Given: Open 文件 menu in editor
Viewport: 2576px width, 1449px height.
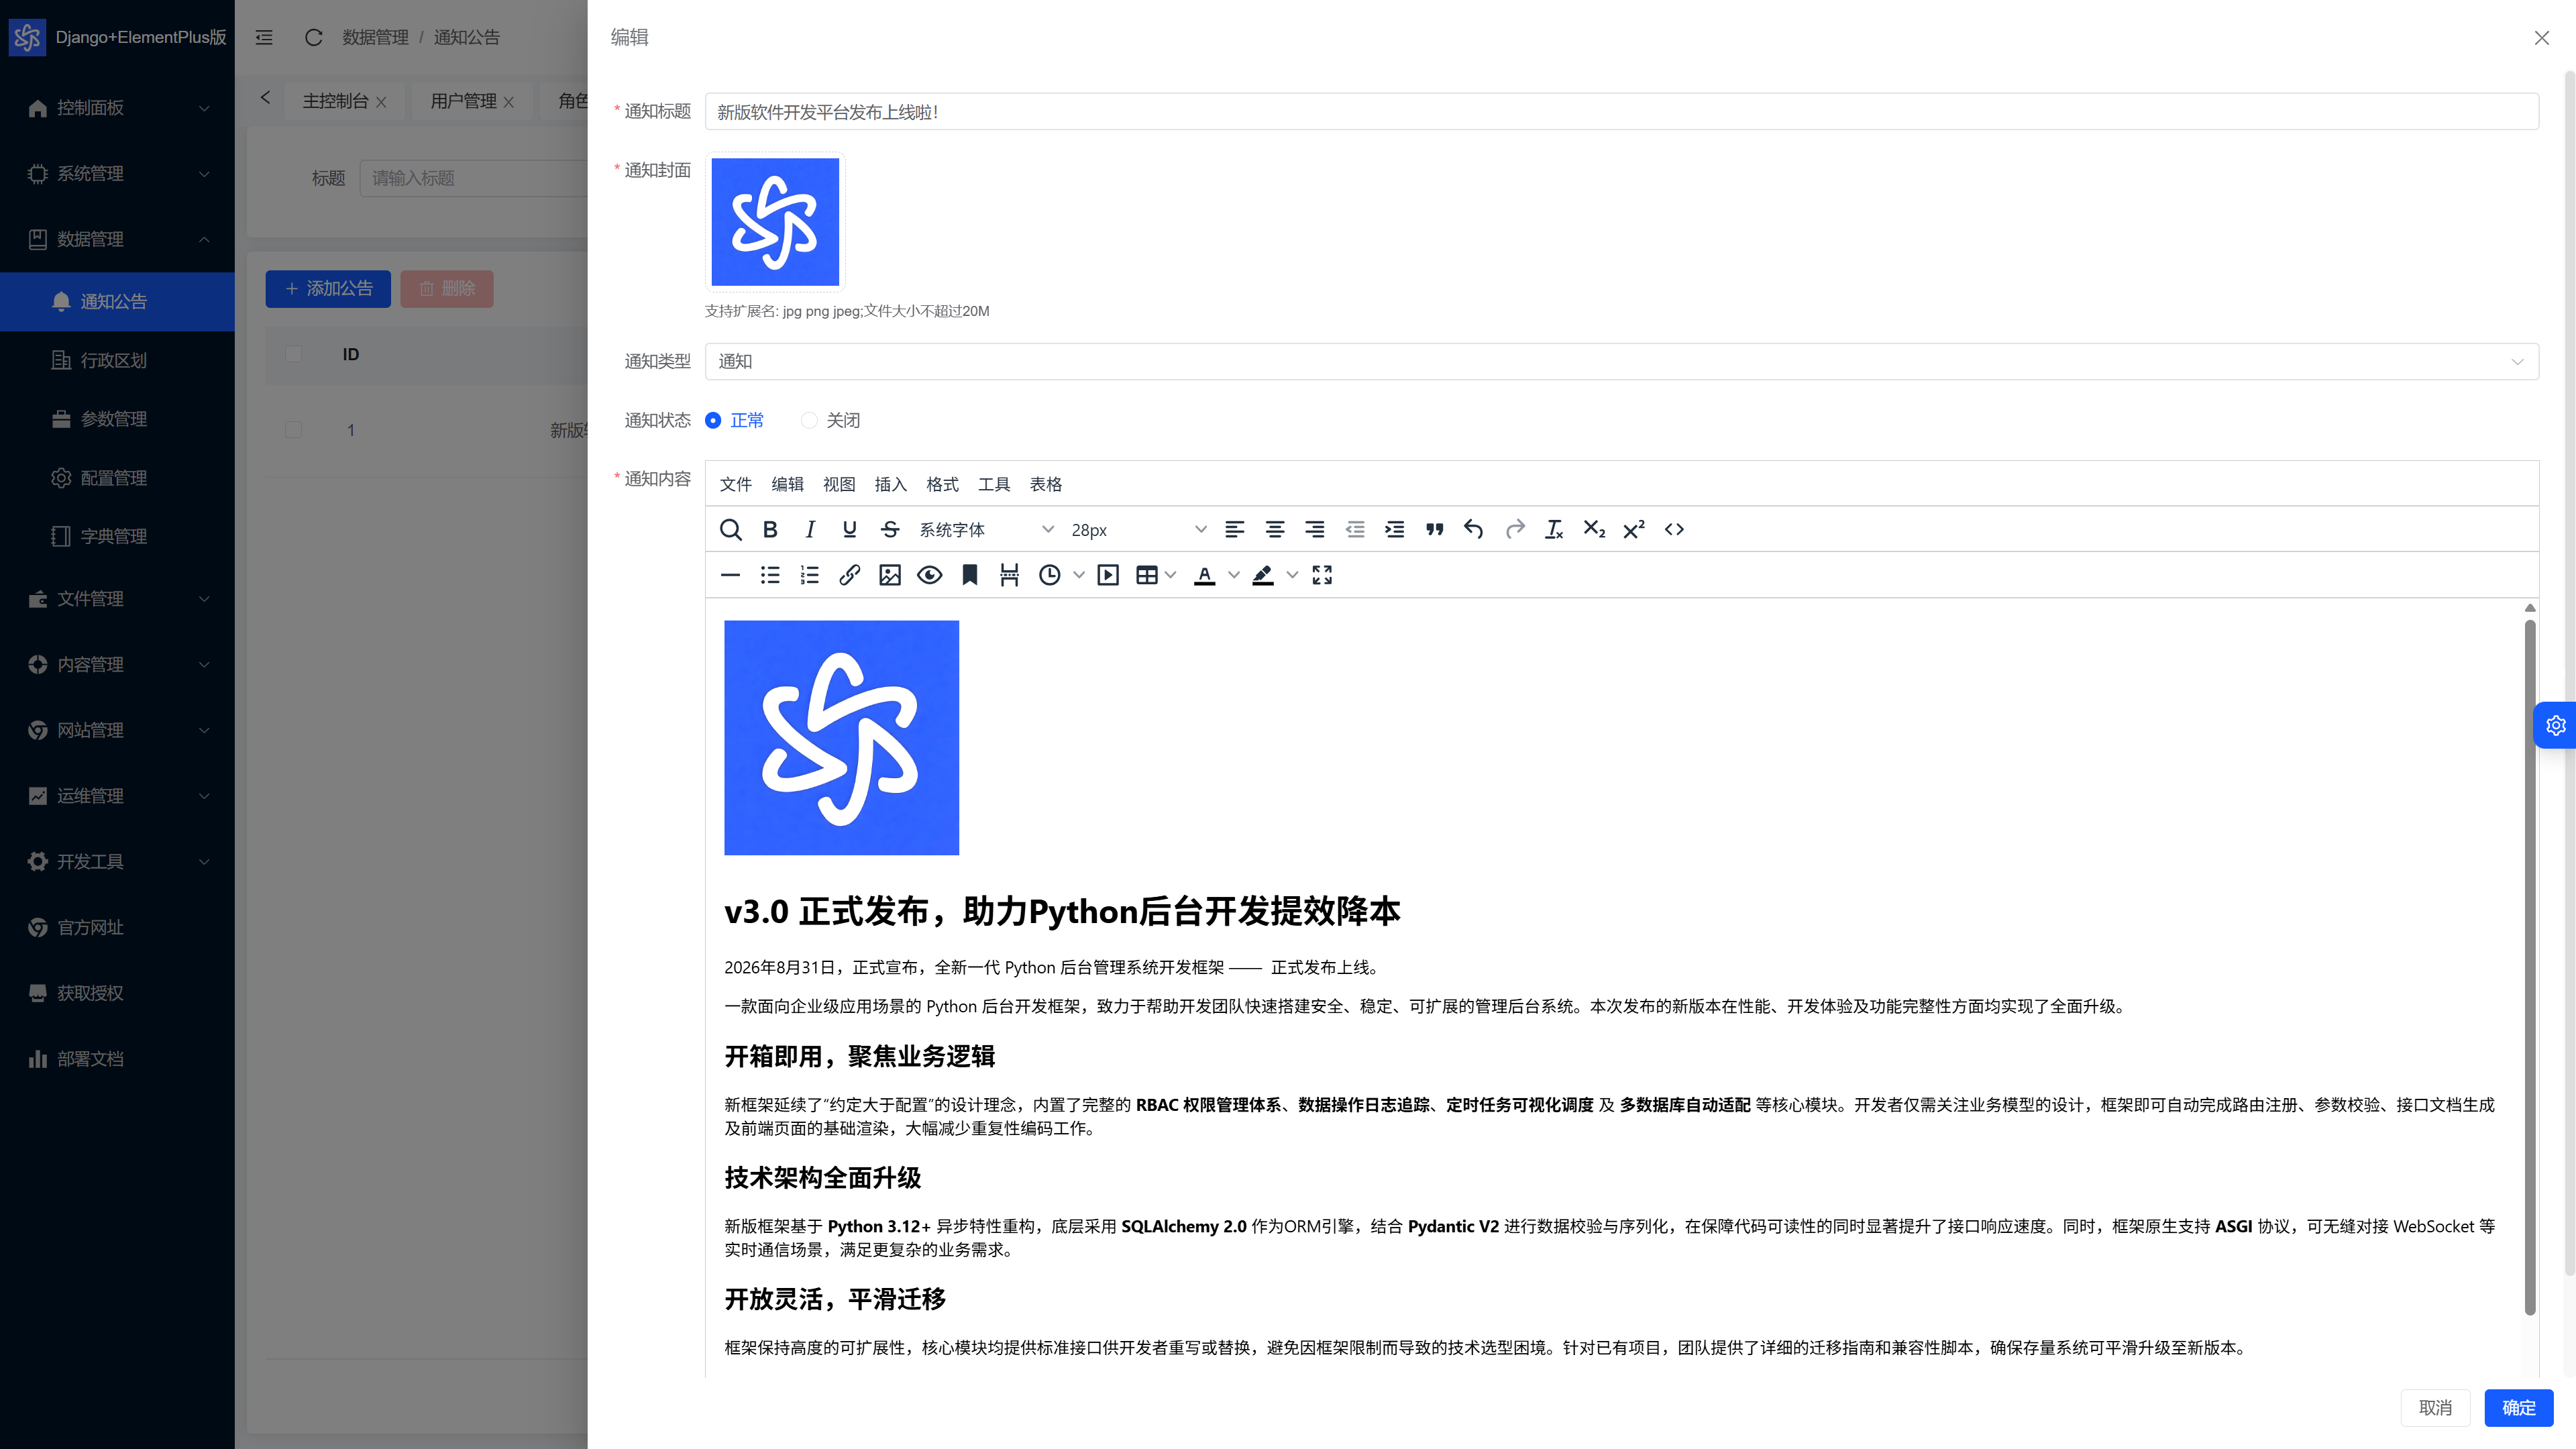Looking at the screenshot, I should click(735, 484).
